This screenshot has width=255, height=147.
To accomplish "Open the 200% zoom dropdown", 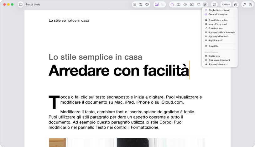I will (x=226, y=5).
